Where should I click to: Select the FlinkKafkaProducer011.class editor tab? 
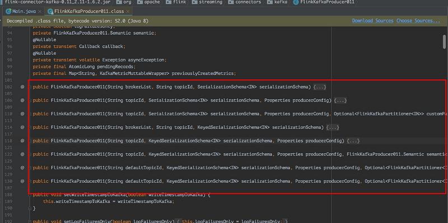pos(88,11)
